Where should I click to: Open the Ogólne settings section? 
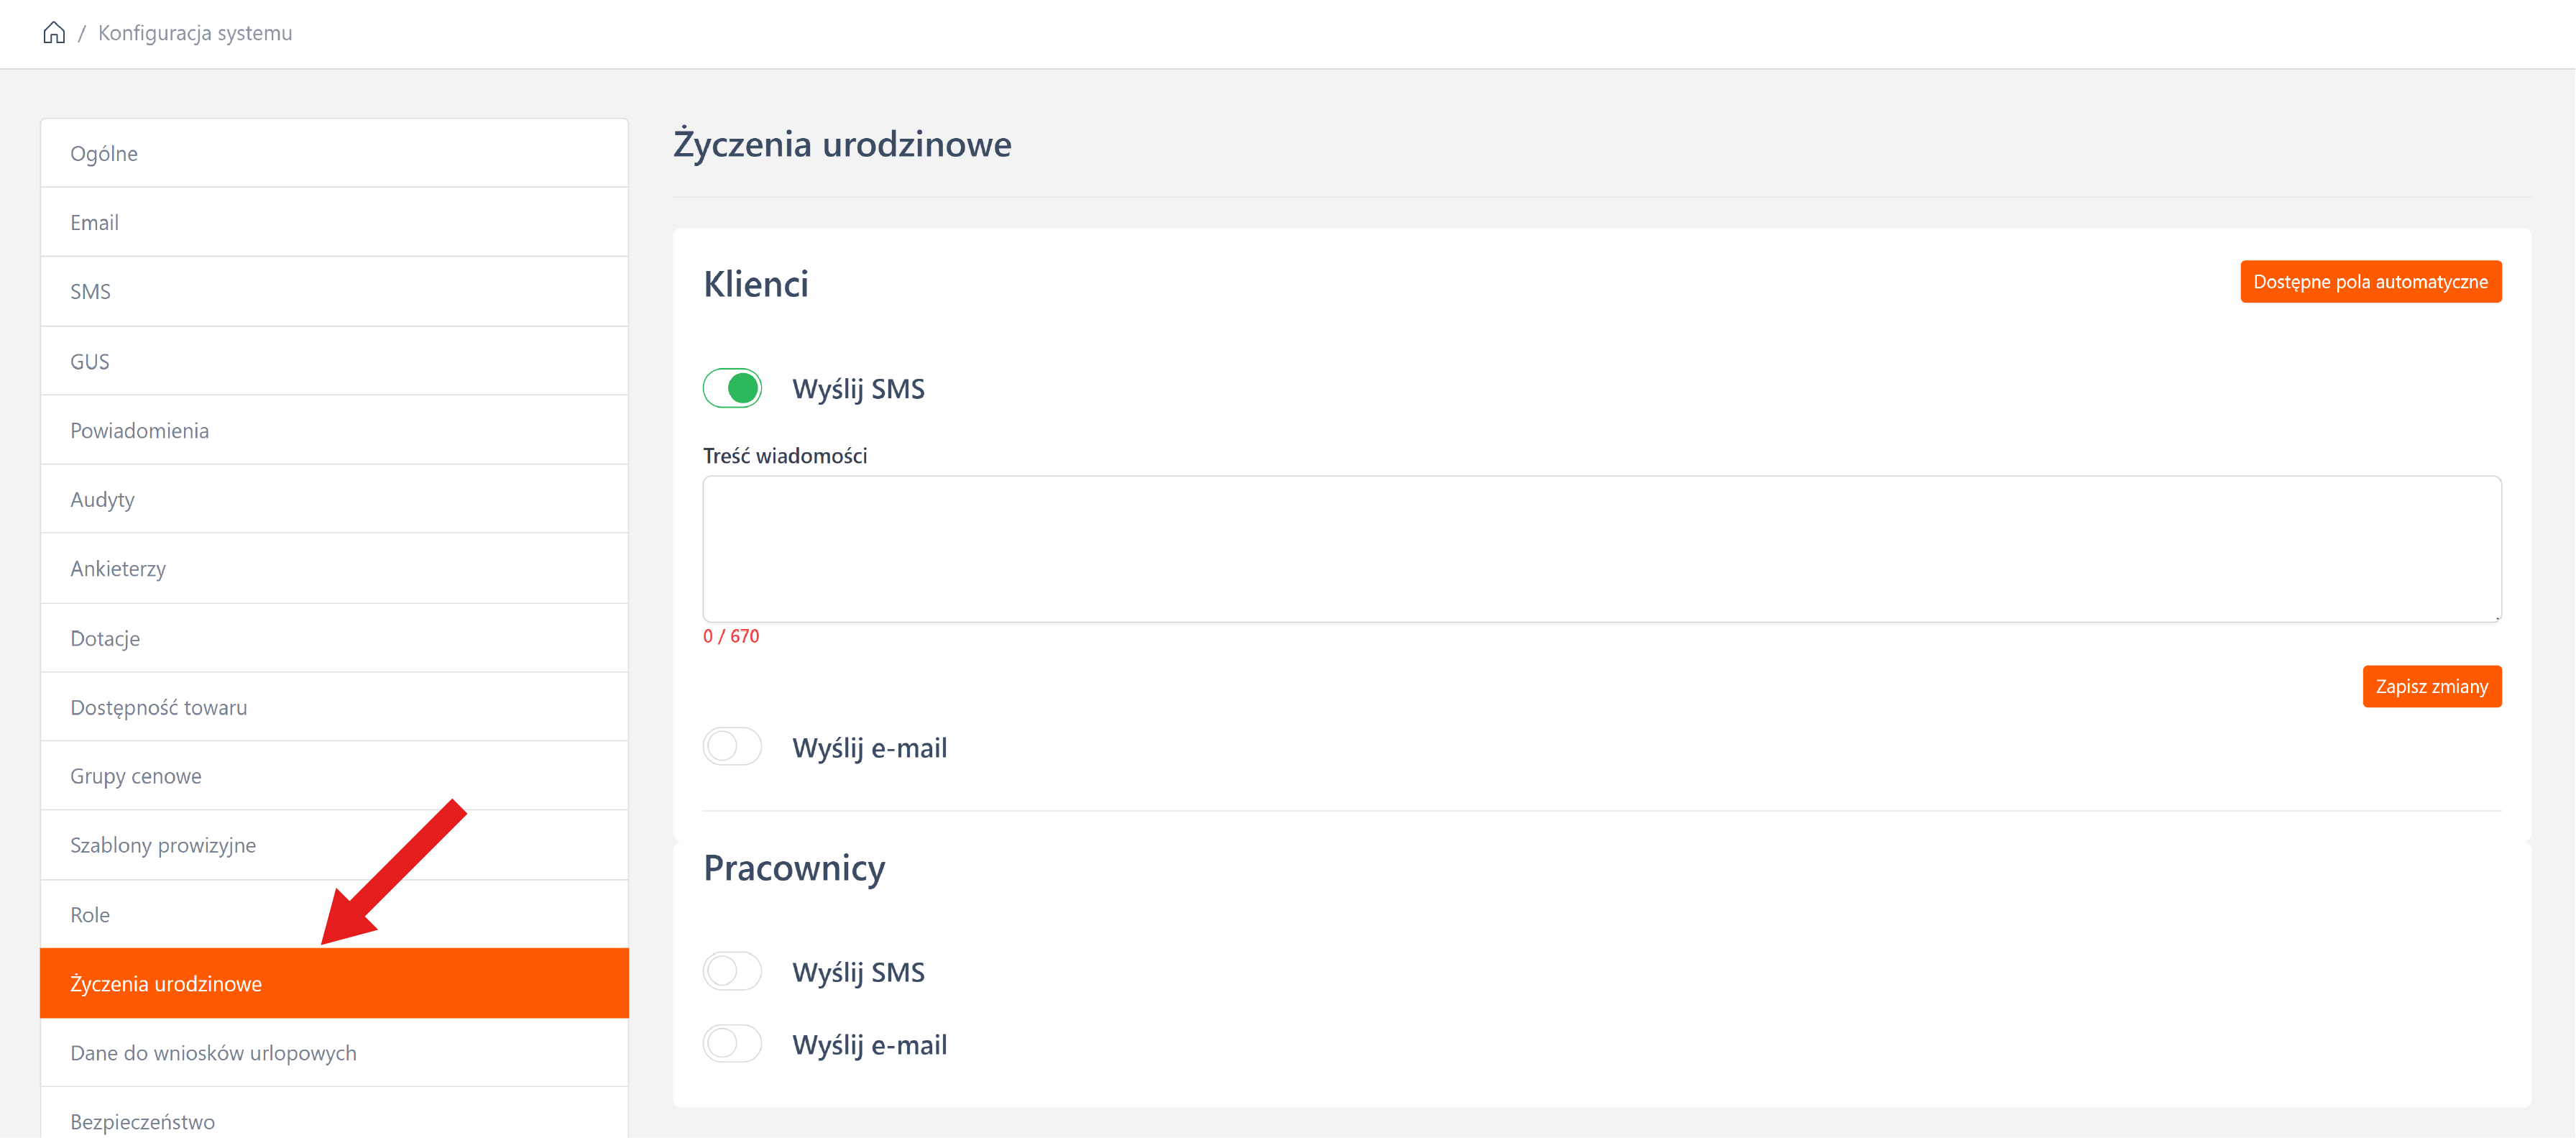pyautogui.click(x=104, y=154)
